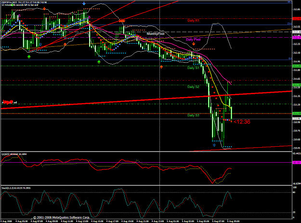The height and width of the screenshot is (223, 301).
Task: Click the 4 Aug 23:00 time label
Action: click(157, 221)
